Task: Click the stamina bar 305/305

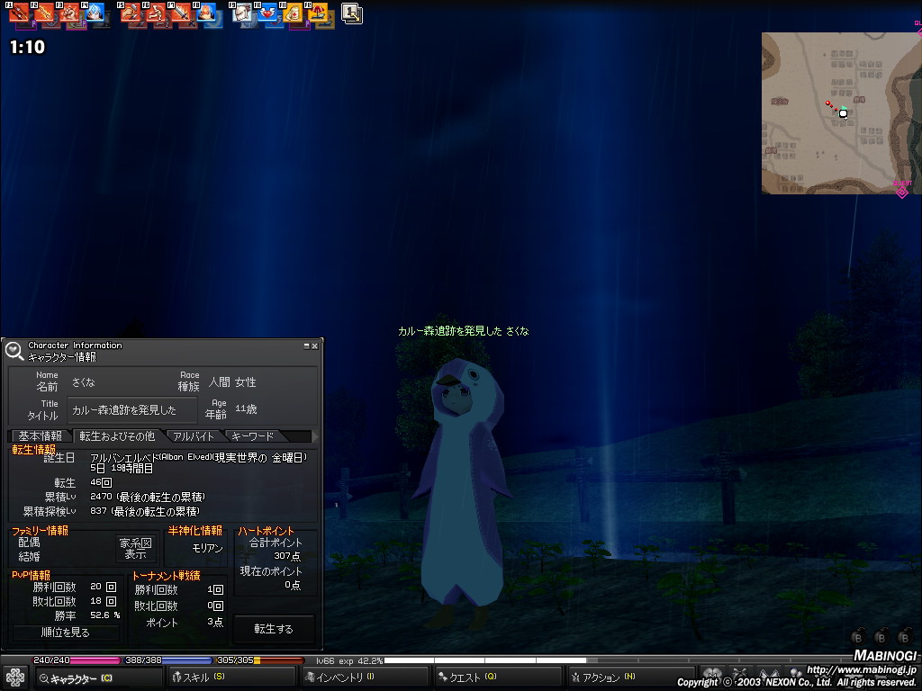Action: pos(260,660)
